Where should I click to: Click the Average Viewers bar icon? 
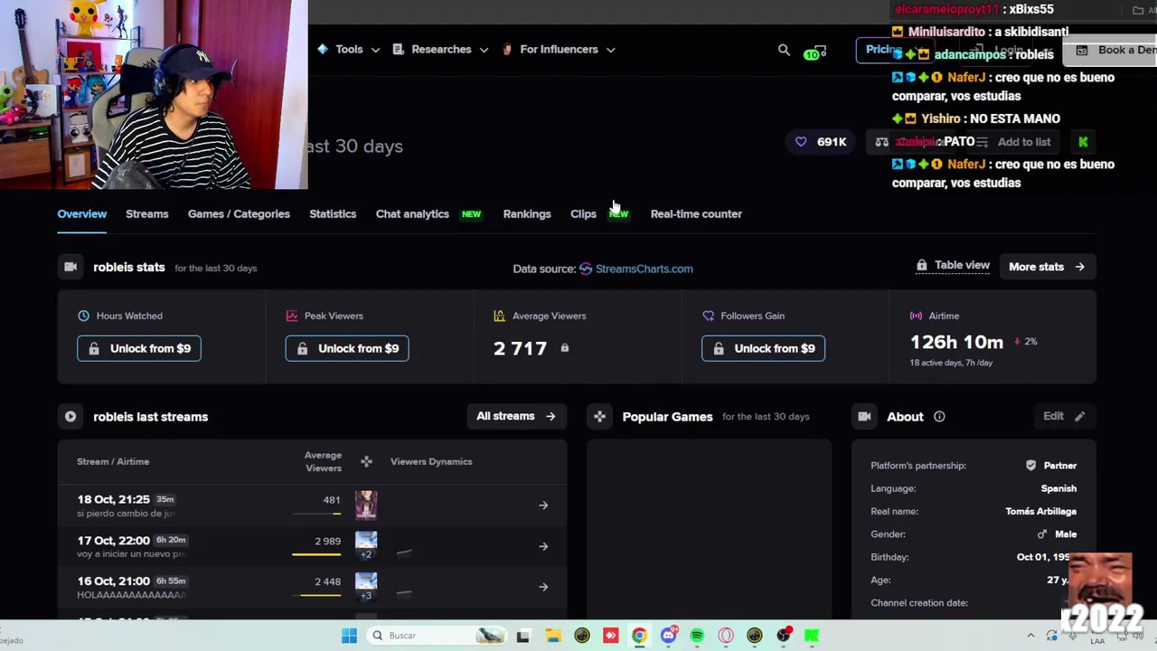tap(499, 316)
